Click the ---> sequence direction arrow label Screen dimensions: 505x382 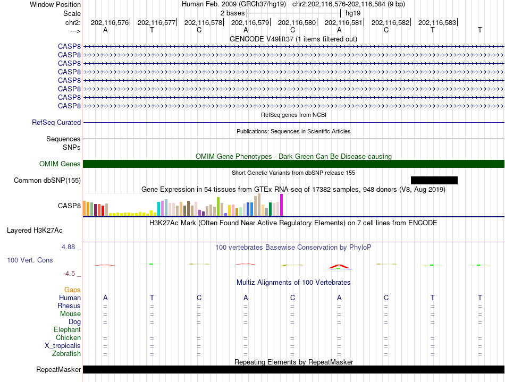coord(75,31)
